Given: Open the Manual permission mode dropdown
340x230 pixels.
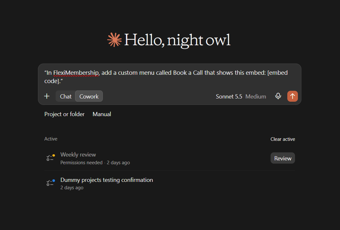Looking at the screenshot, I should (102, 114).
